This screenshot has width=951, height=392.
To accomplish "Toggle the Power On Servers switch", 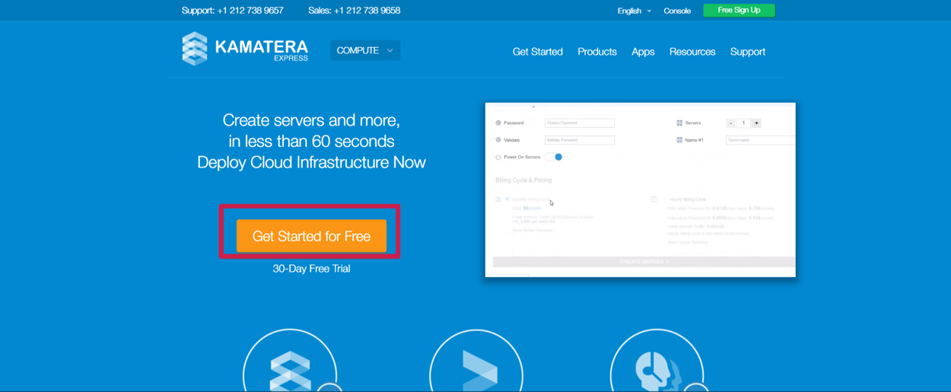I will tap(555, 157).
